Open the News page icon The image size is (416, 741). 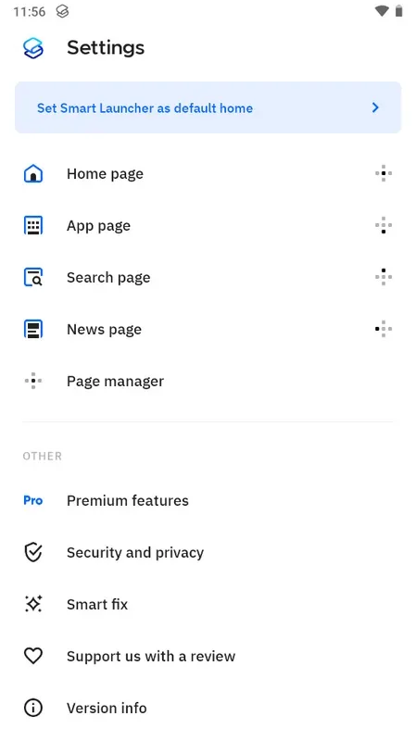coord(33,330)
